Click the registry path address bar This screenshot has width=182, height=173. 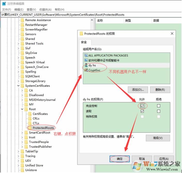pyautogui.click(x=91, y=15)
